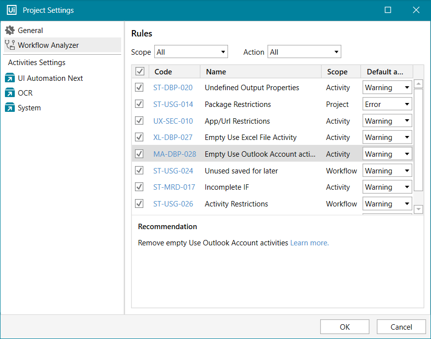431x339 pixels.
Task: Click the System settings icon
Action: (9, 107)
